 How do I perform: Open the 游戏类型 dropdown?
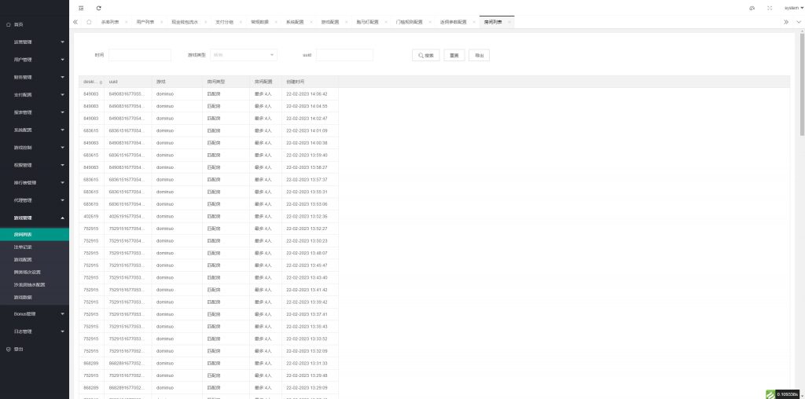pos(243,55)
